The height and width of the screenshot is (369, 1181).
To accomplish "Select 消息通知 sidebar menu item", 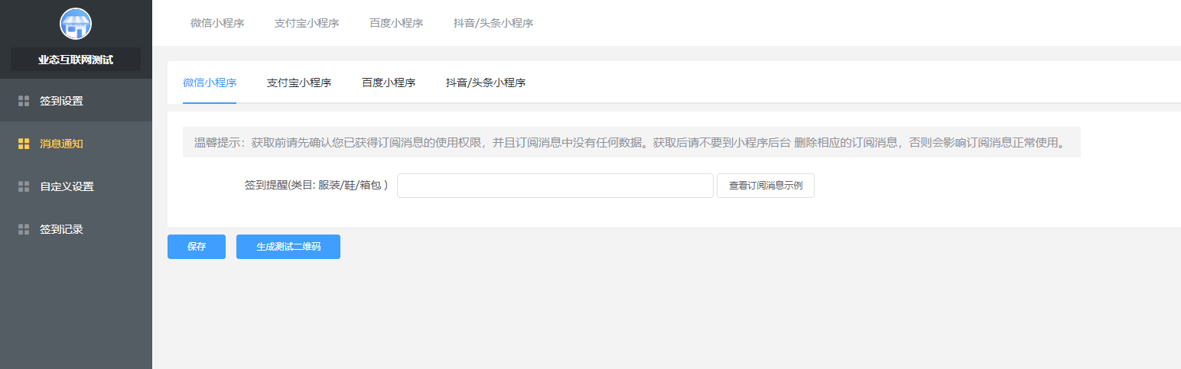I will click(76, 144).
